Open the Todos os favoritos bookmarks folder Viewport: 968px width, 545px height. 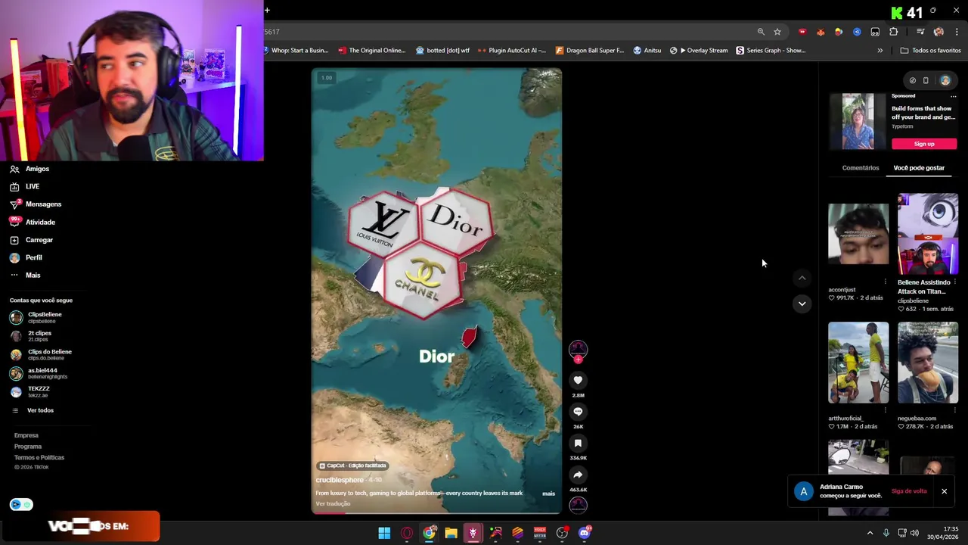[930, 51]
